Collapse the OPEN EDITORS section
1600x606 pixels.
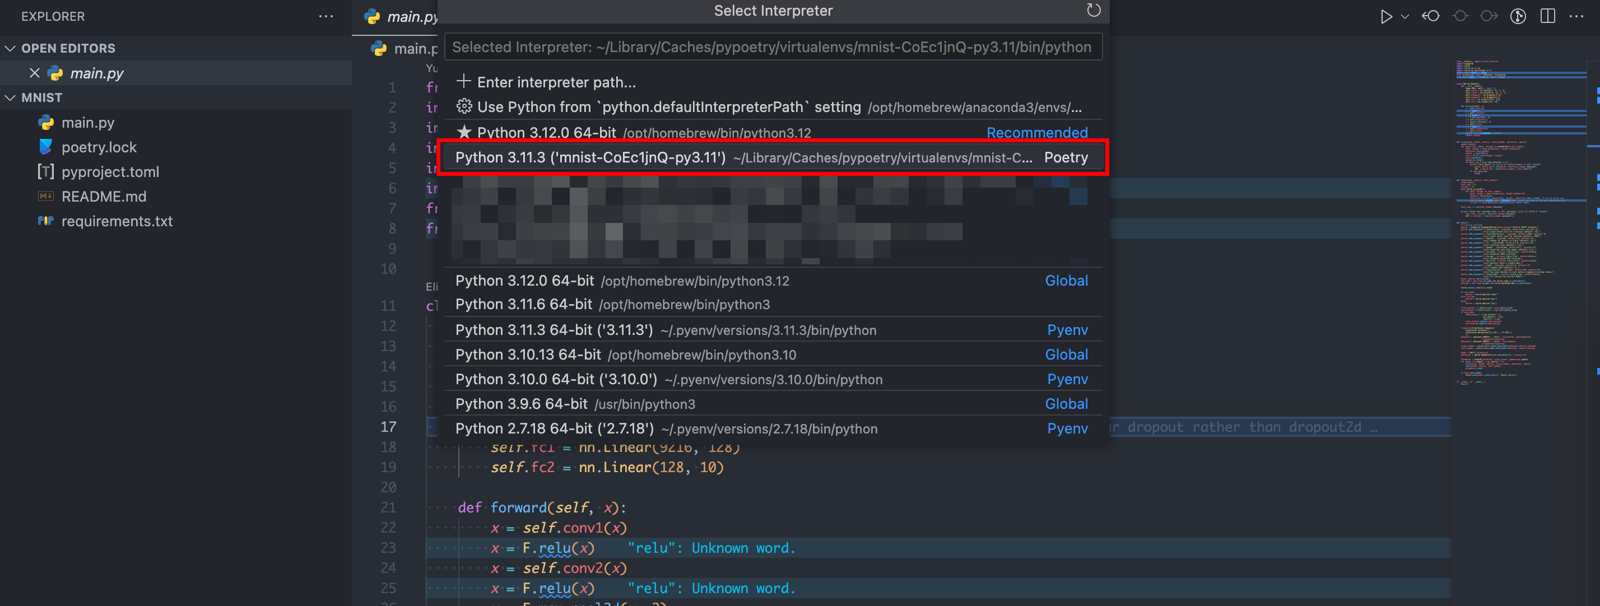click(11, 48)
